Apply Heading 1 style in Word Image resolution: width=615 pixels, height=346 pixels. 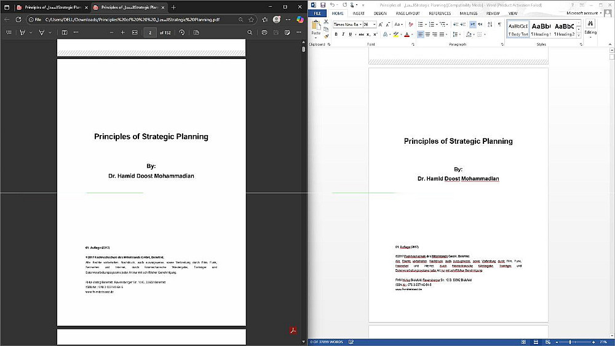tap(541, 29)
